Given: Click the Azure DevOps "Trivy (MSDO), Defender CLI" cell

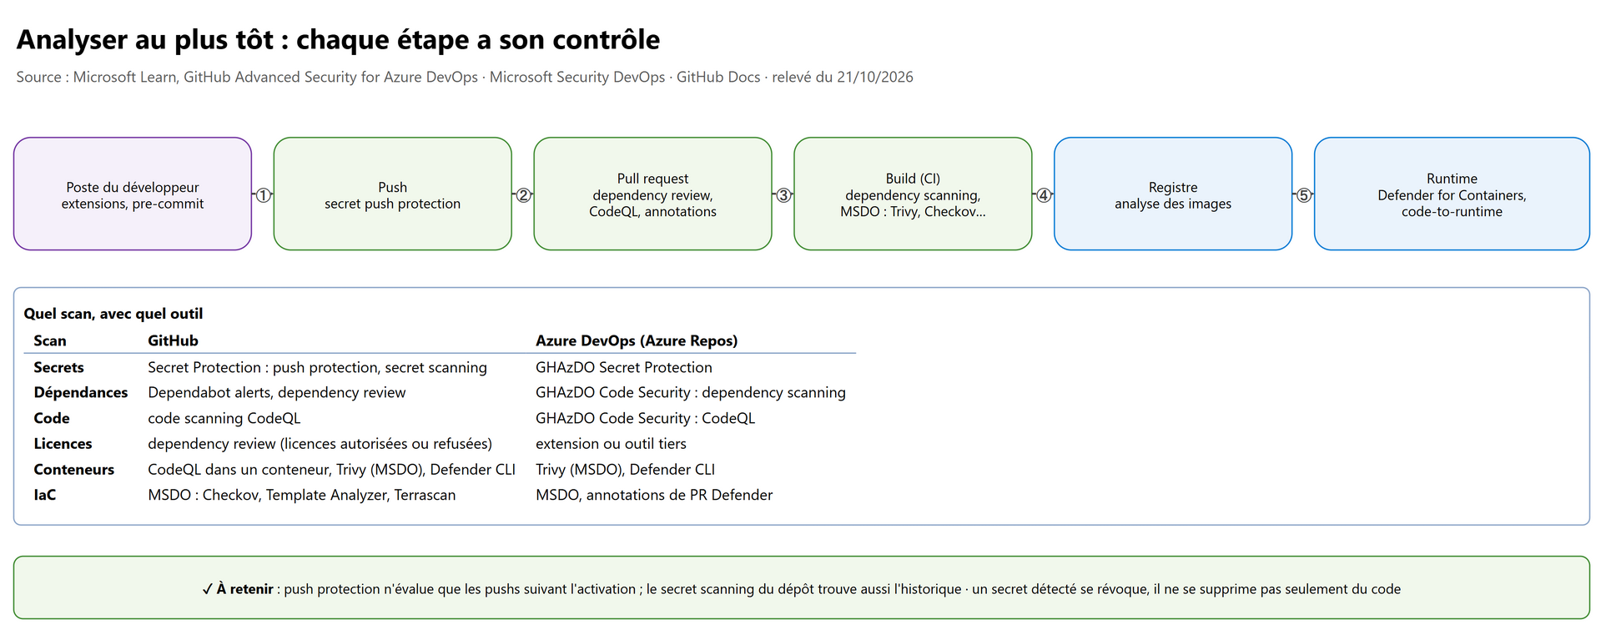Looking at the screenshot, I should coord(626,470).
